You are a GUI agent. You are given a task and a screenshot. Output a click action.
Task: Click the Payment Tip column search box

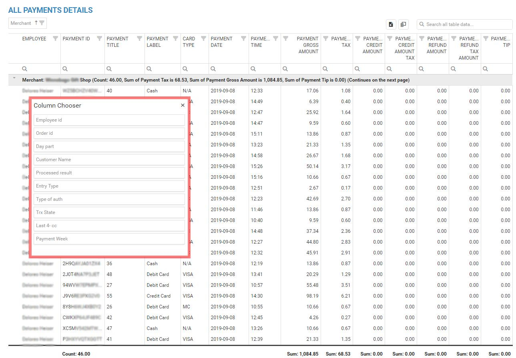tap(497, 69)
